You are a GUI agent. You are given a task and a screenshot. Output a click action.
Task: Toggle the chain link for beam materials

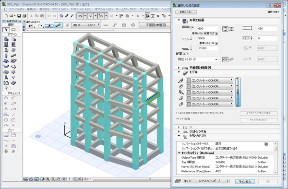[x=238, y=92]
